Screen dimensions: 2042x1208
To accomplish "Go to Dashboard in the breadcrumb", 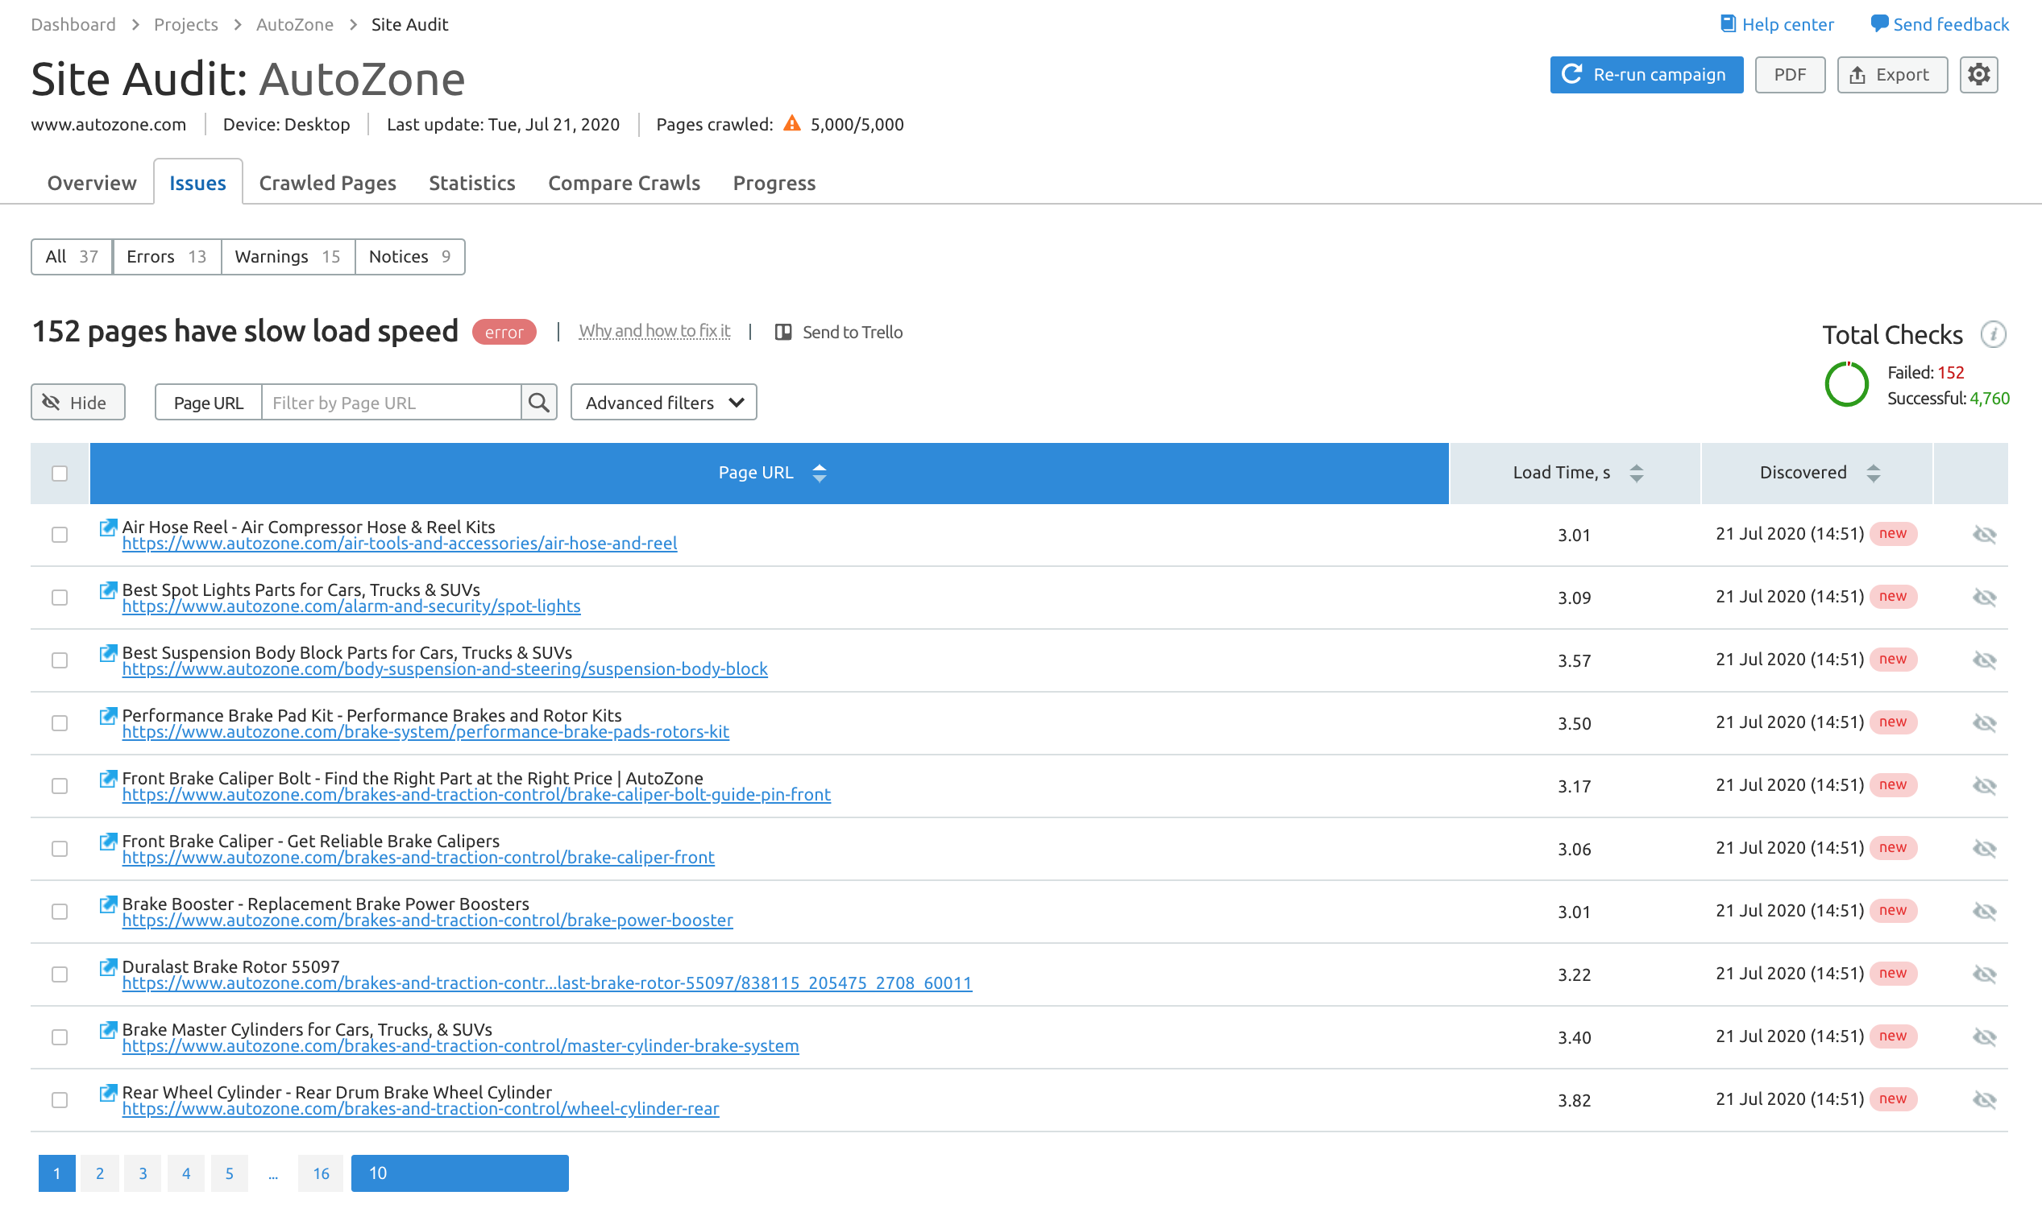I will [x=73, y=24].
